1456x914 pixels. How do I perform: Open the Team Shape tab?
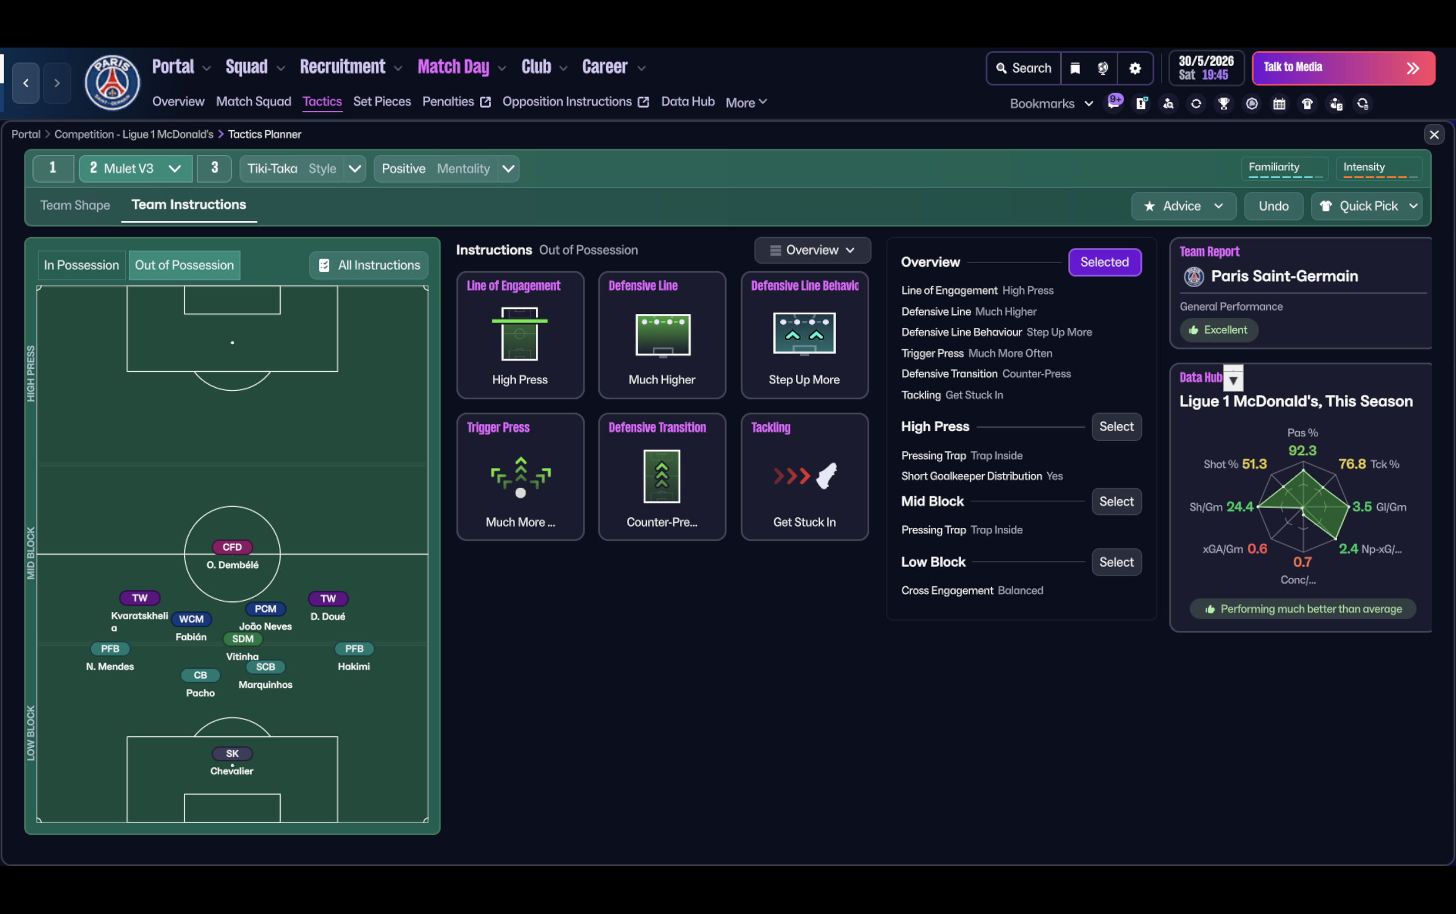pyautogui.click(x=75, y=205)
